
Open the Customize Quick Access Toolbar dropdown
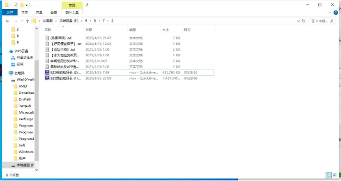pos(27,5)
